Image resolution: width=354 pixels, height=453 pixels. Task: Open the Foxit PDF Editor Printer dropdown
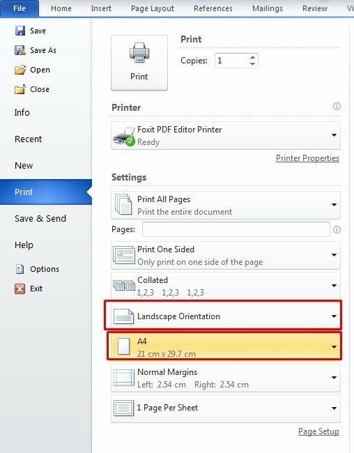pyautogui.click(x=226, y=135)
